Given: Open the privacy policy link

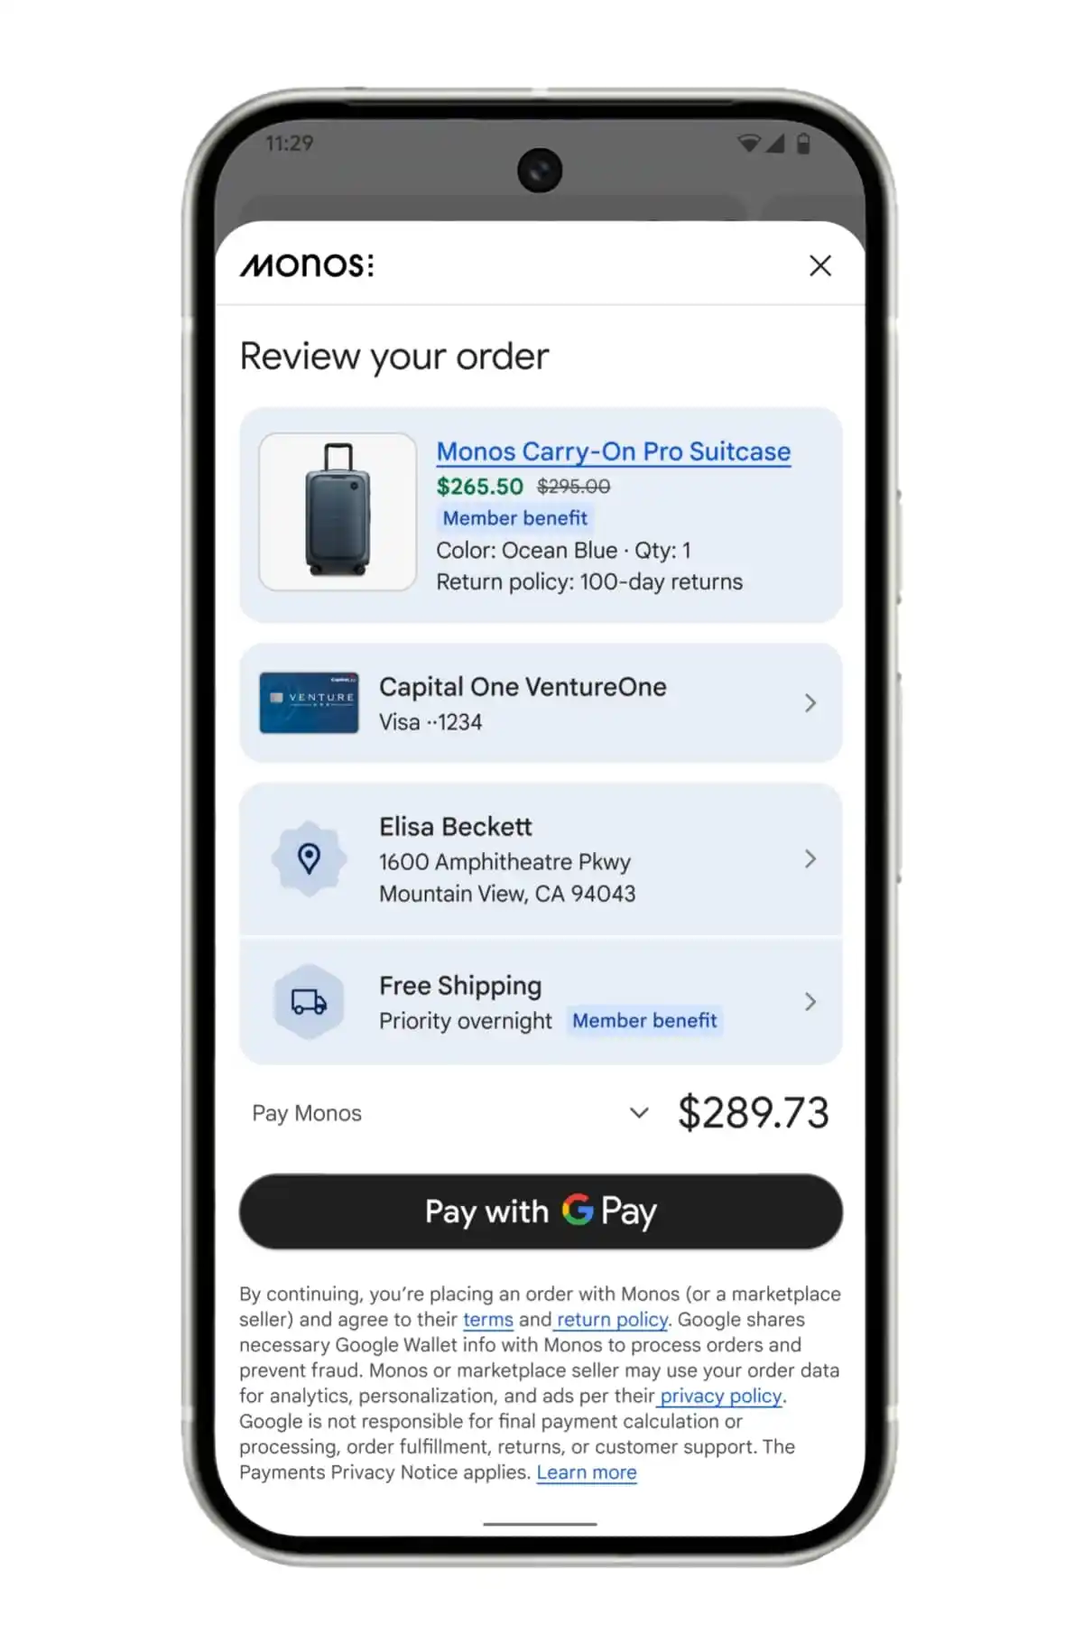Looking at the screenshot, I should (x=721, y=1396).
